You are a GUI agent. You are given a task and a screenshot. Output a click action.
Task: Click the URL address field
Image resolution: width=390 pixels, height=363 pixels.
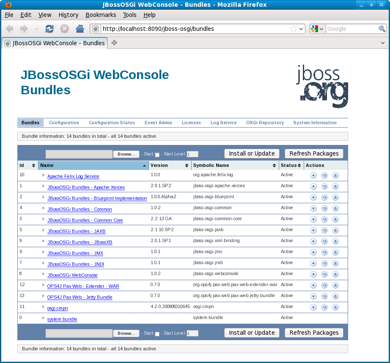(195, 29)
